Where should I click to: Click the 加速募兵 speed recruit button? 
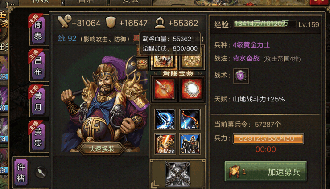pyautogui.click(x=266, y=172)
